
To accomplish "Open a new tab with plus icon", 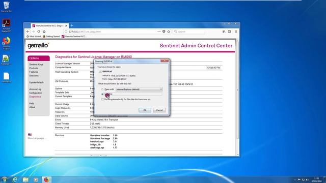I will coord(72,25).
